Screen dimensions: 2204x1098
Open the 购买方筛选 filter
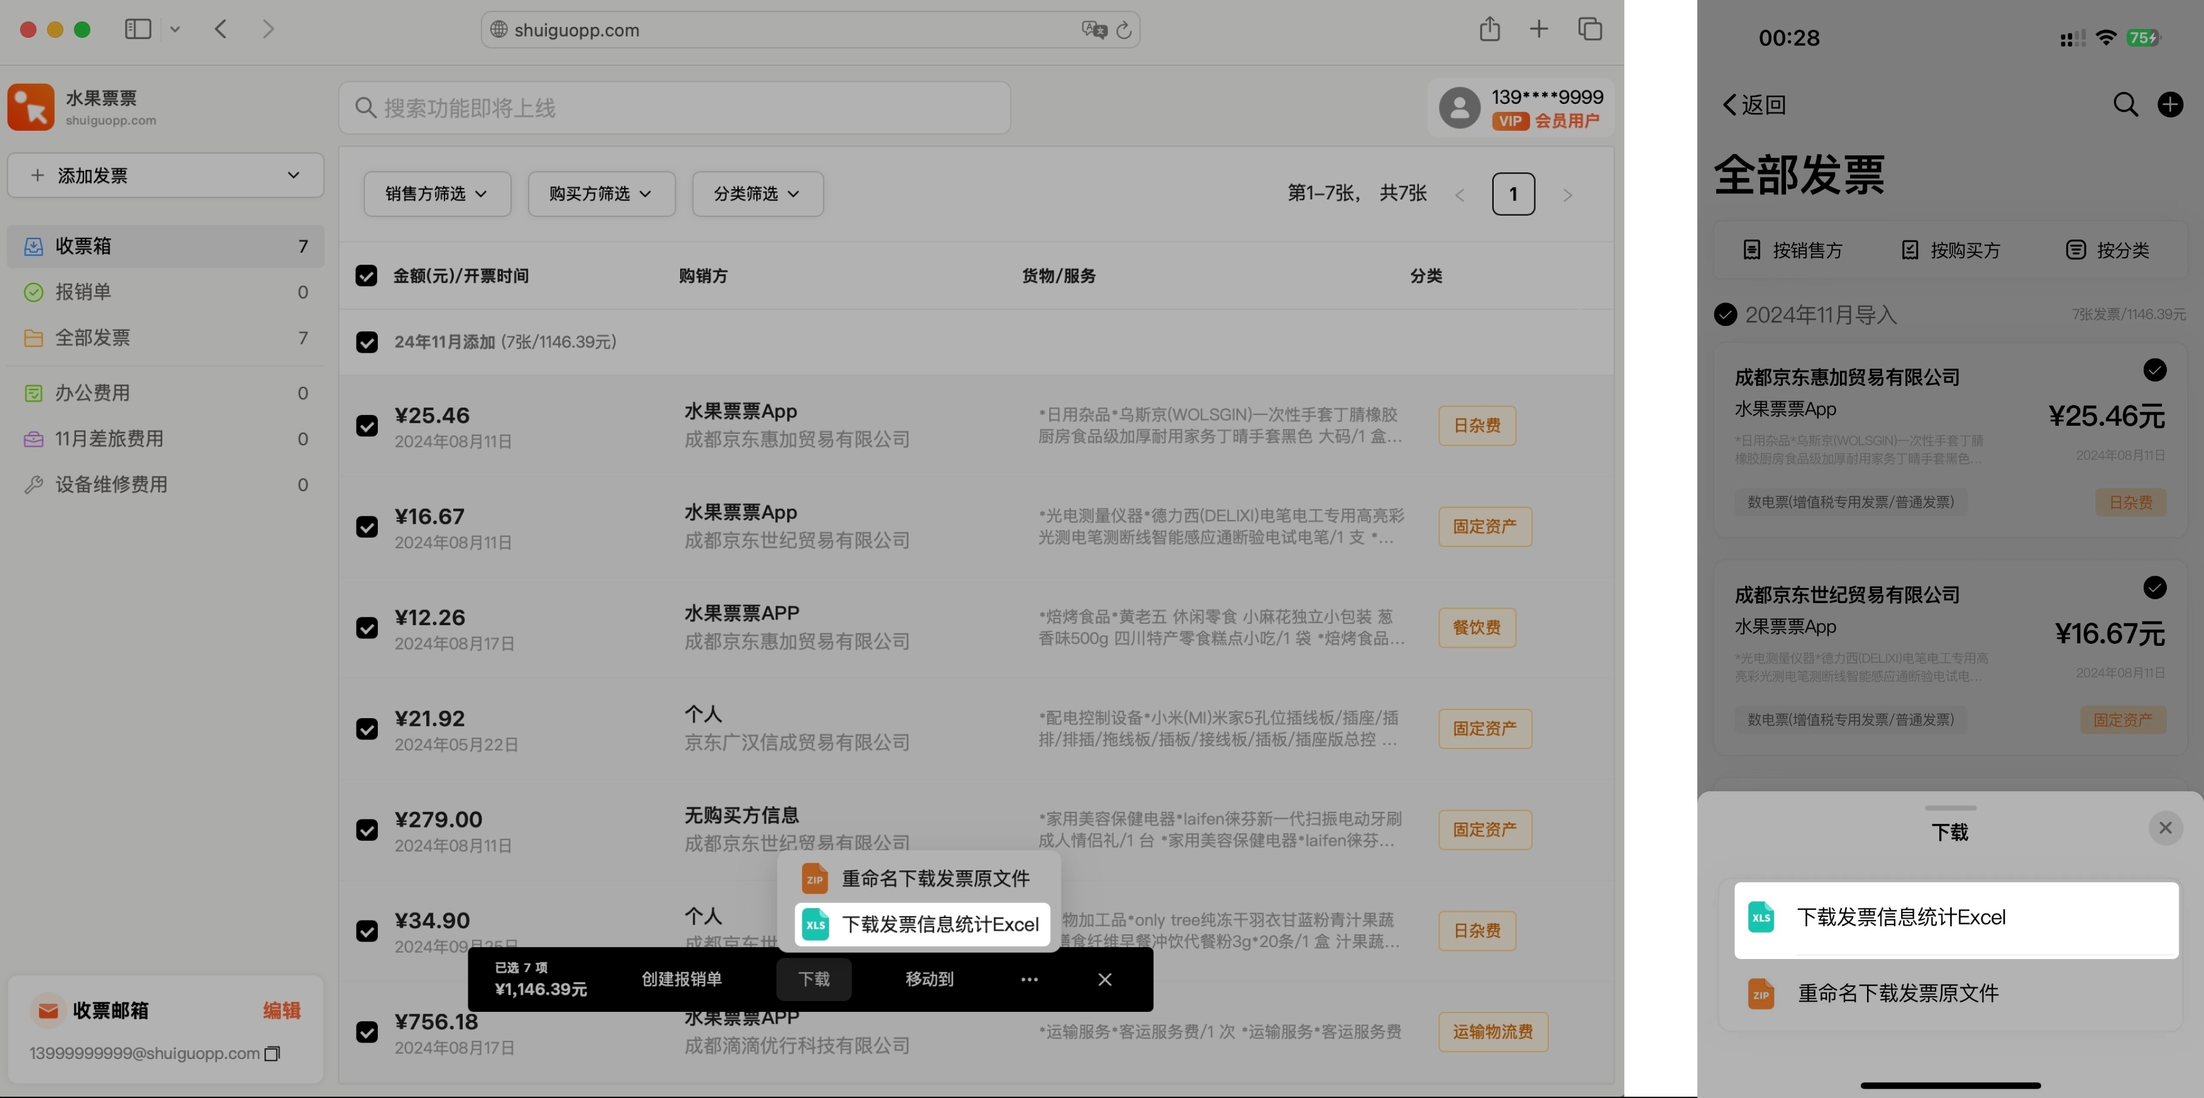click(x=602, y=194)
